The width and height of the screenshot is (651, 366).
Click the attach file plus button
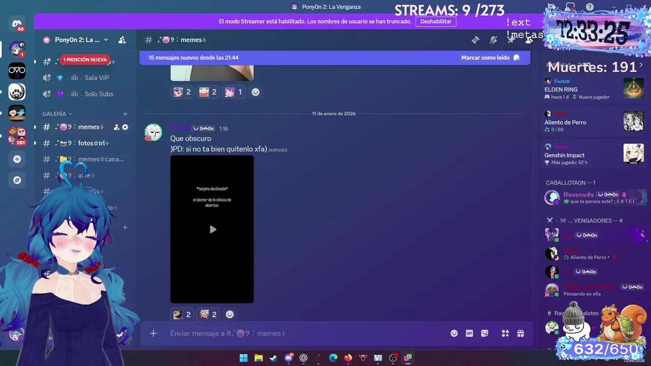[x=153, y=333]
